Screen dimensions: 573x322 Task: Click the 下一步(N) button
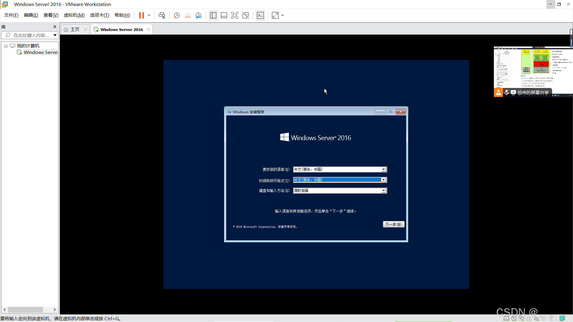pos(393,224)
